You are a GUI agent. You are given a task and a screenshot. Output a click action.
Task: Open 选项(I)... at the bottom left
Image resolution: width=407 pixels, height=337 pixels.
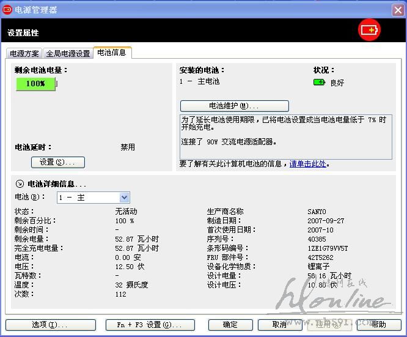click(45, 325)
